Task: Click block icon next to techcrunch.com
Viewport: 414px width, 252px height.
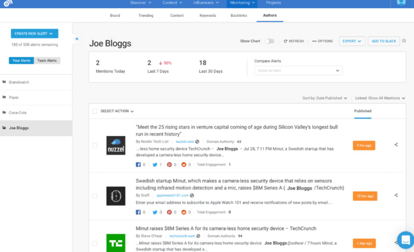Action: point(198,236)
